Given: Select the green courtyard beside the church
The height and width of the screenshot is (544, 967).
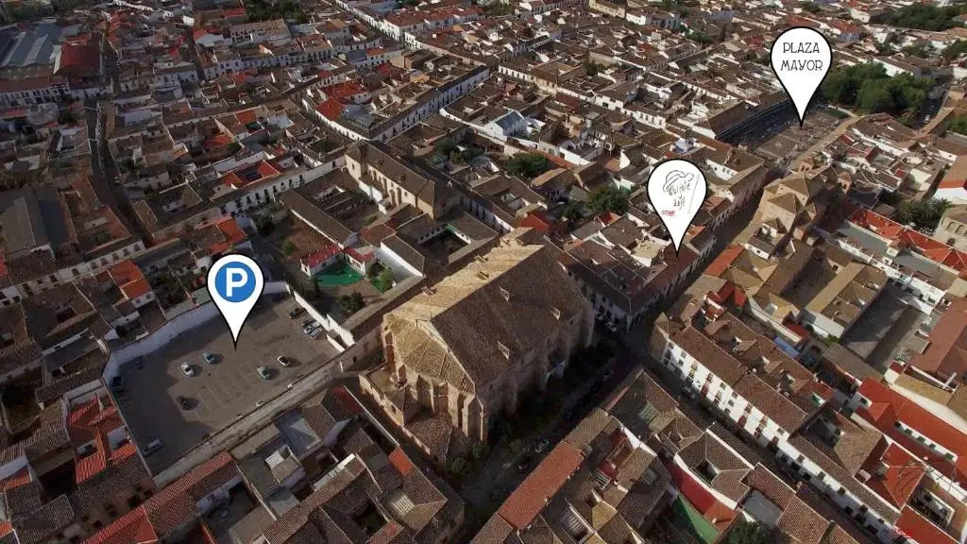Looking at the screenshot, I should click(x=340, y=276).
